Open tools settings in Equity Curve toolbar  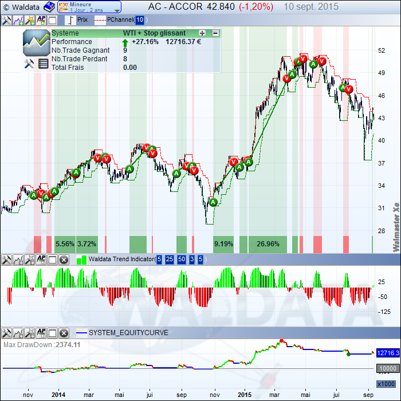6,333
